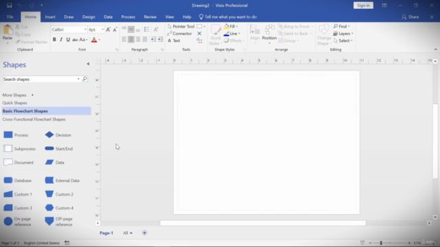This screenshot has width=440, height=247.
Task: Click the Position arrange icon
Action: click(269, 34)
